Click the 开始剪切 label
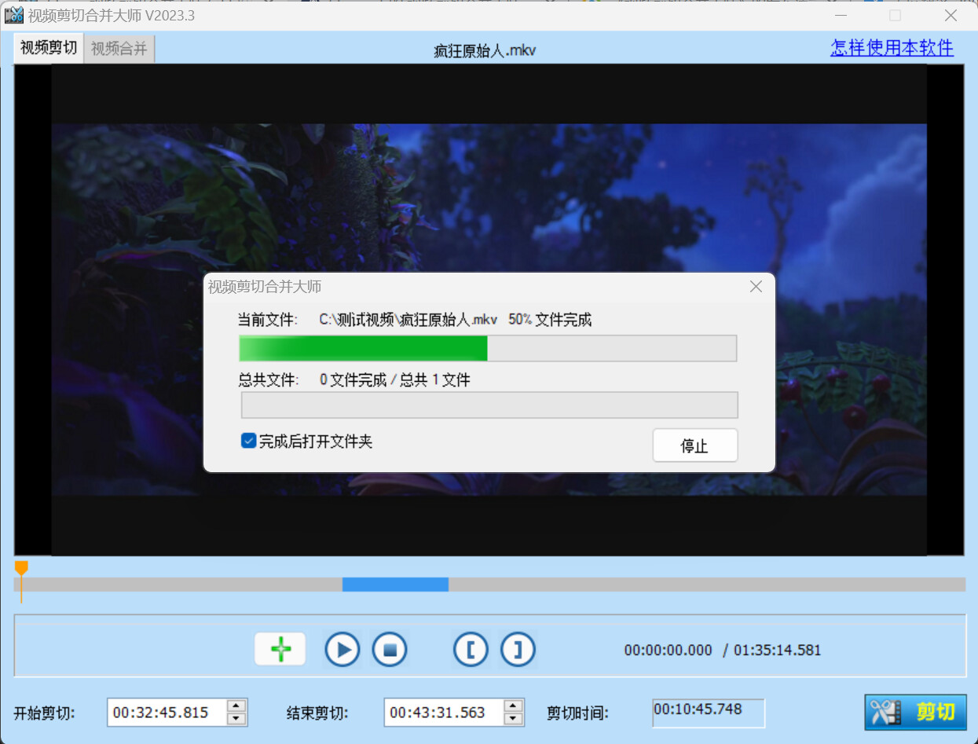 (x=44, y=713)
